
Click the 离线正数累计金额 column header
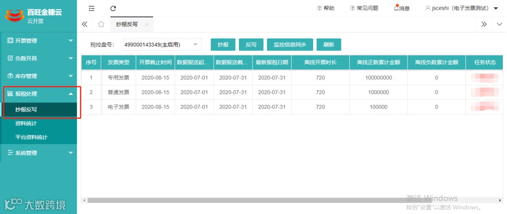coord(379,62)
